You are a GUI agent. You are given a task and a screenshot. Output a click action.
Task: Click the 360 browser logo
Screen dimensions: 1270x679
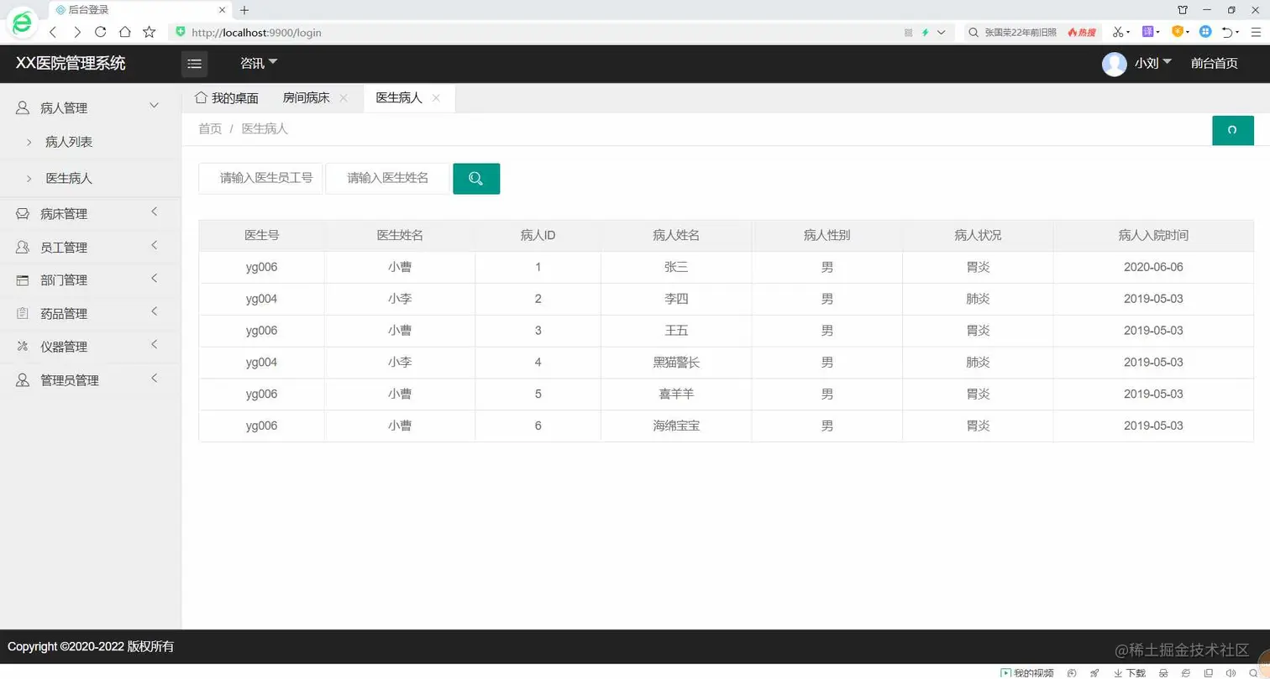(x=22, y=23)
